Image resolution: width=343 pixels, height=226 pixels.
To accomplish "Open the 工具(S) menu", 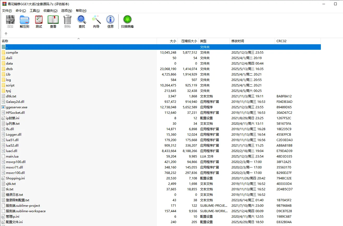I will (x=35, y=11).
